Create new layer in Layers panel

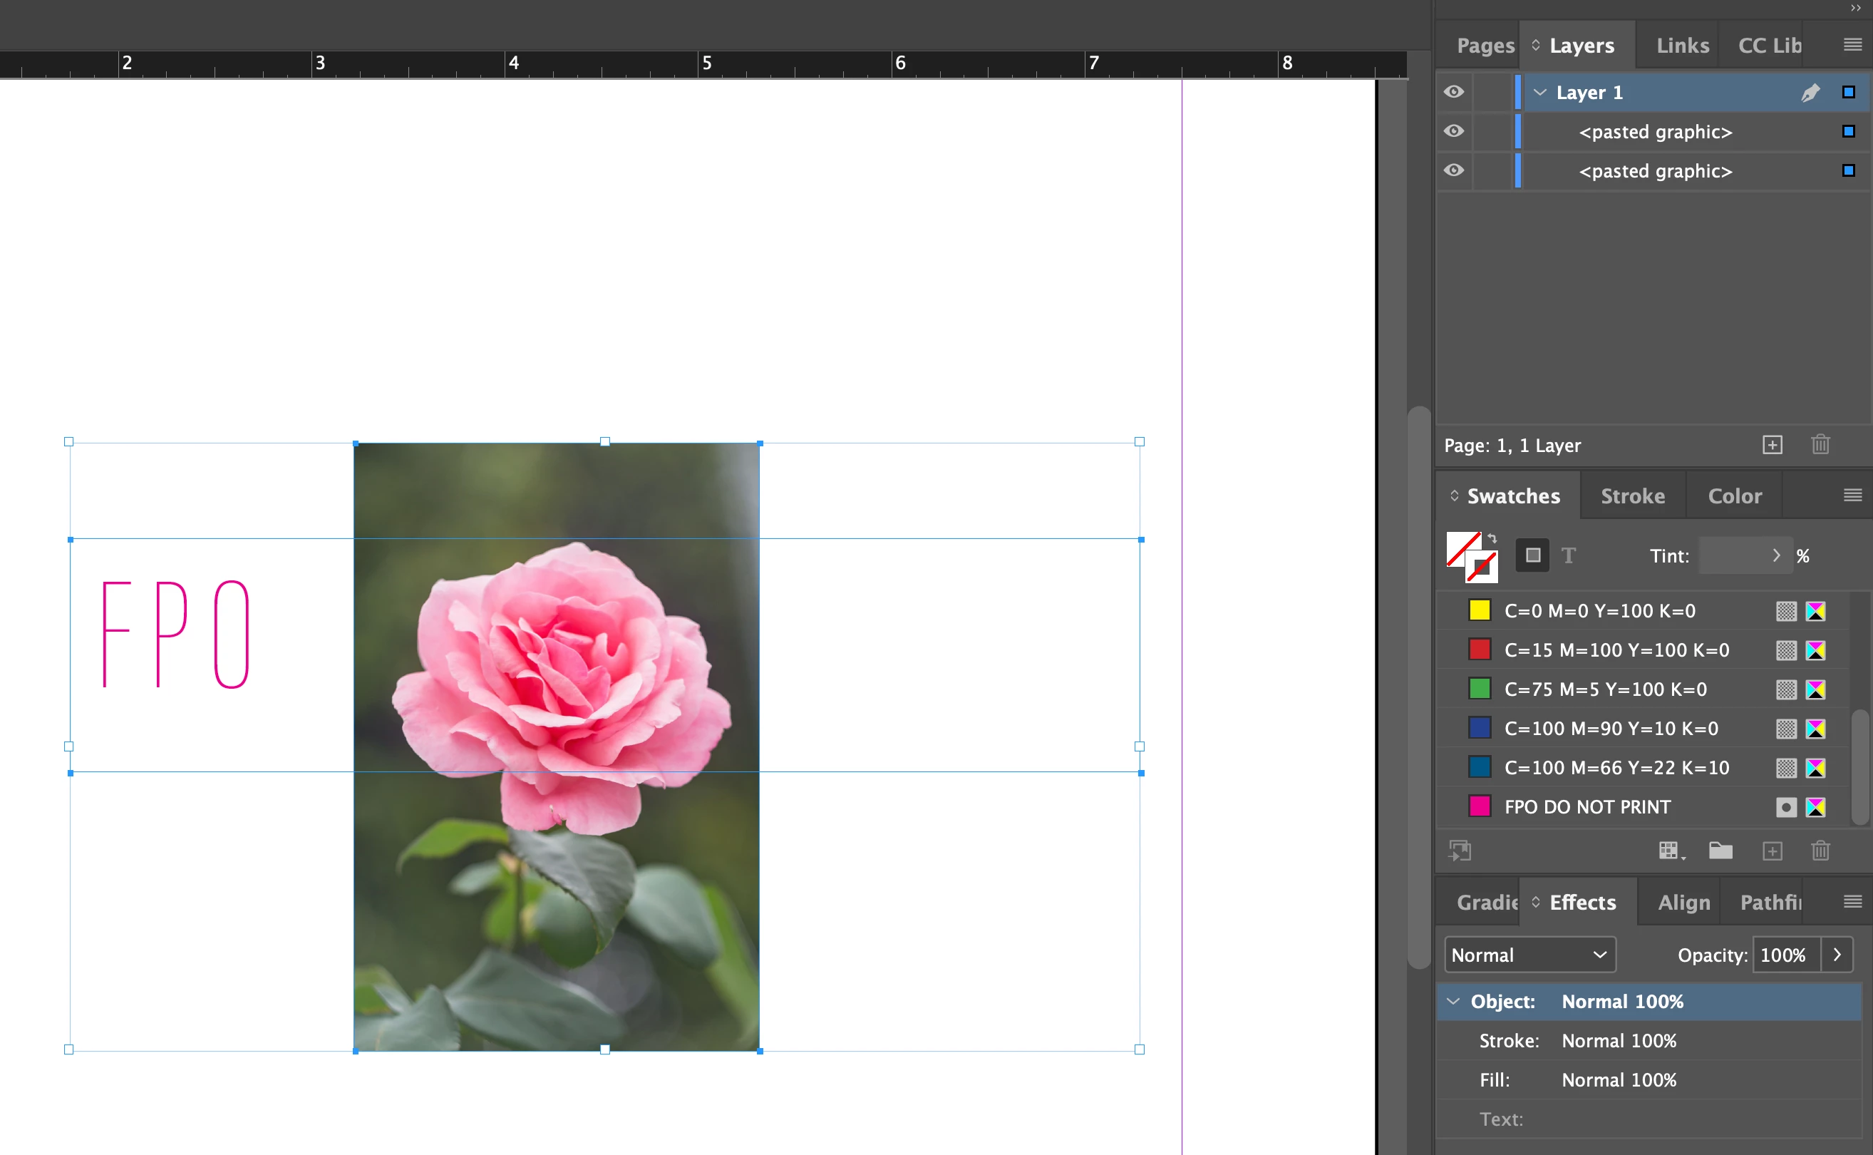pyautogui.click(x=1772, y=445)
